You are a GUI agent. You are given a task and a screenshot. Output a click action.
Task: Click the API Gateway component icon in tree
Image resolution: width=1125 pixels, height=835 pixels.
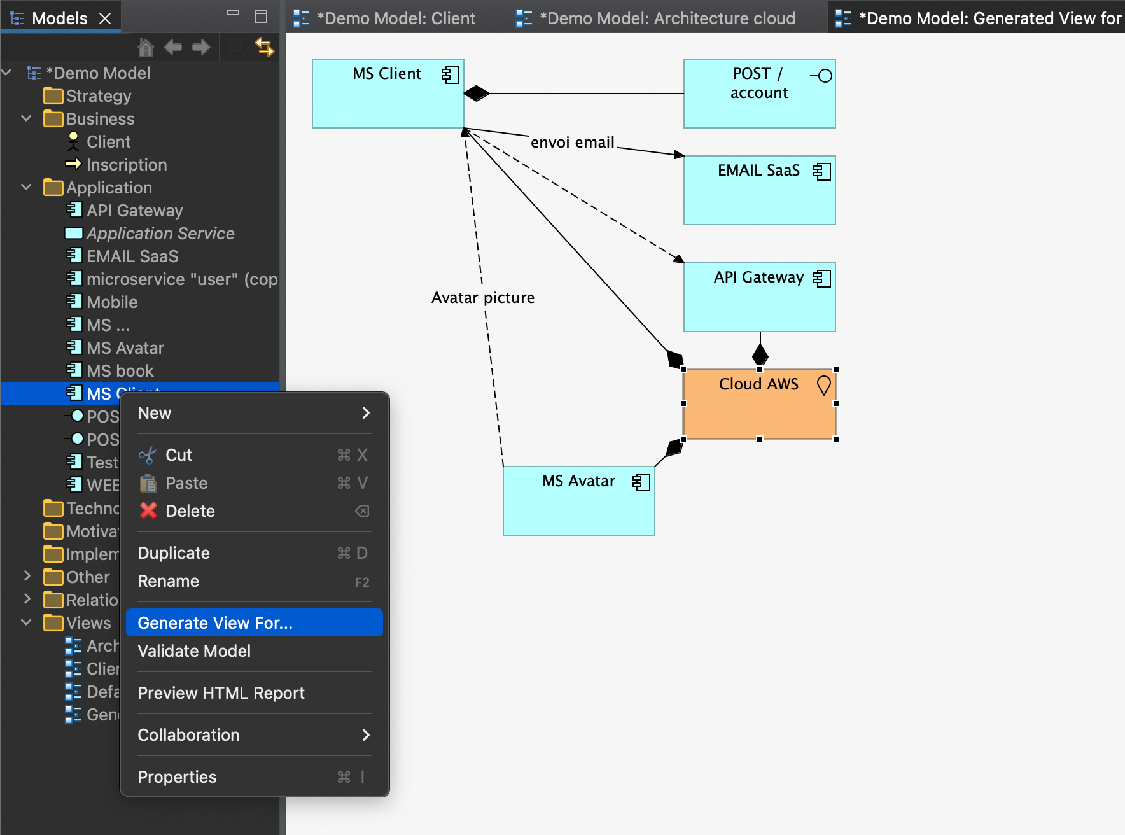[74, 210]
